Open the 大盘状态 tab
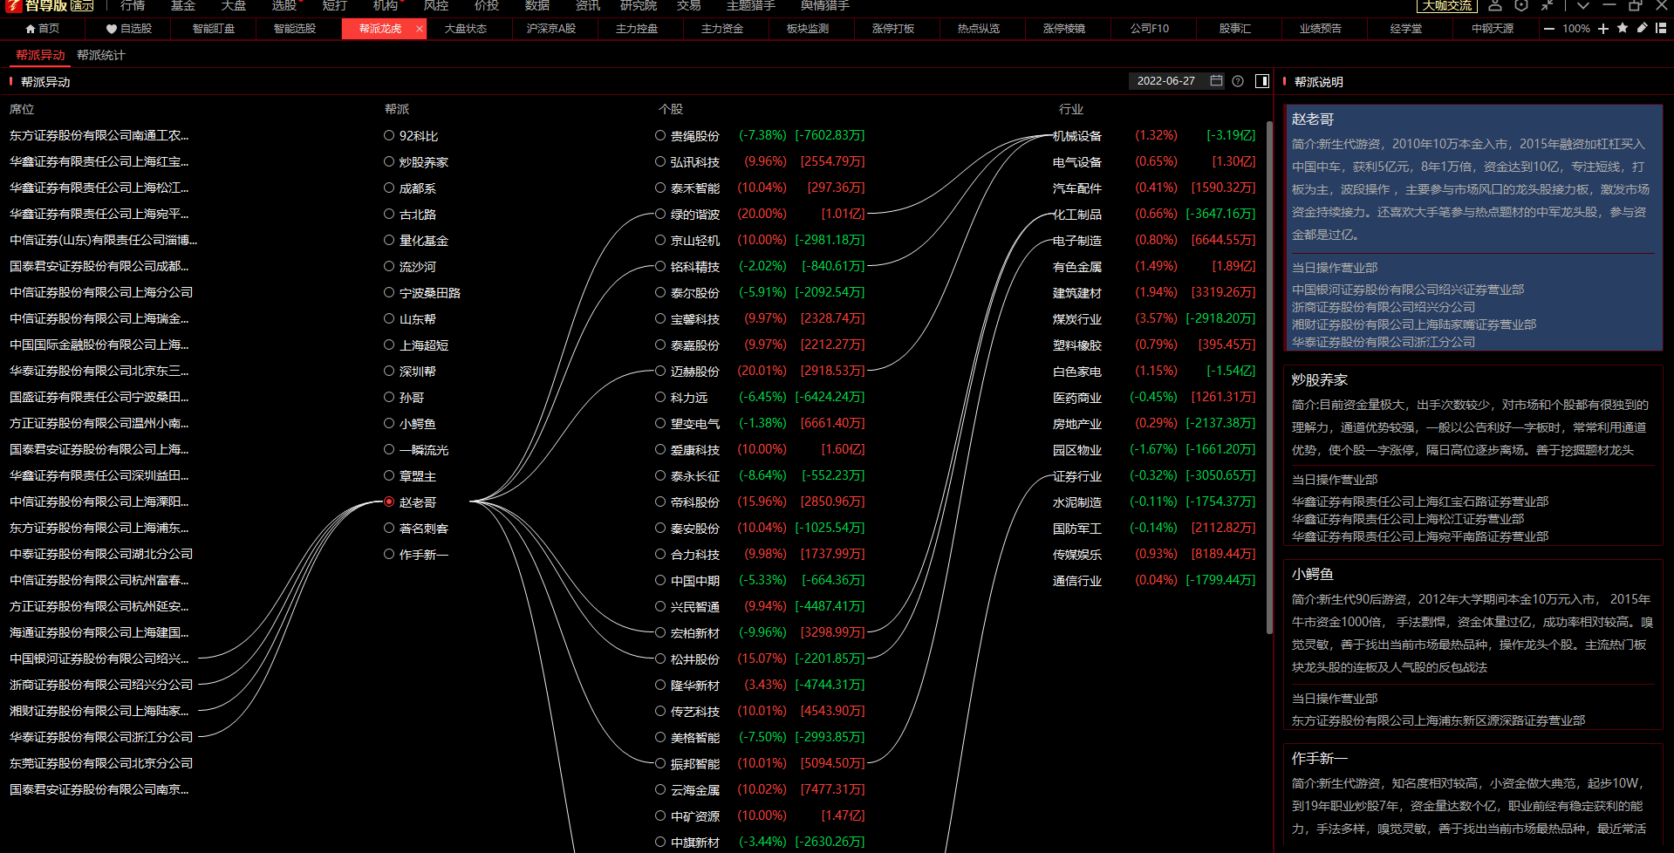 (x=466, y=29)
